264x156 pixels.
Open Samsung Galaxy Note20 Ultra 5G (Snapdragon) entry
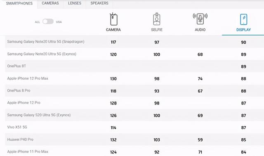pos(46,42)
